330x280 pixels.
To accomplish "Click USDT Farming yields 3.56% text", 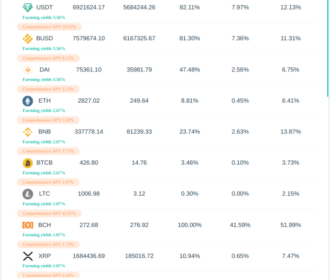I will pyautogui.click(x=44, y=17).
